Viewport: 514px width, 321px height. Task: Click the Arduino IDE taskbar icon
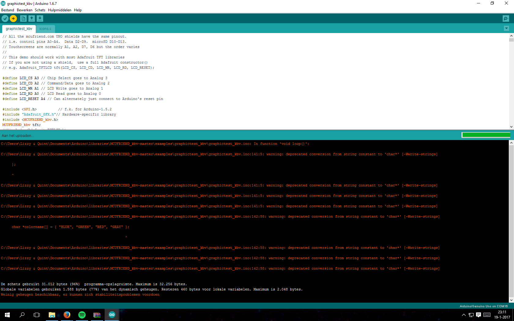(x=112, y=315)
